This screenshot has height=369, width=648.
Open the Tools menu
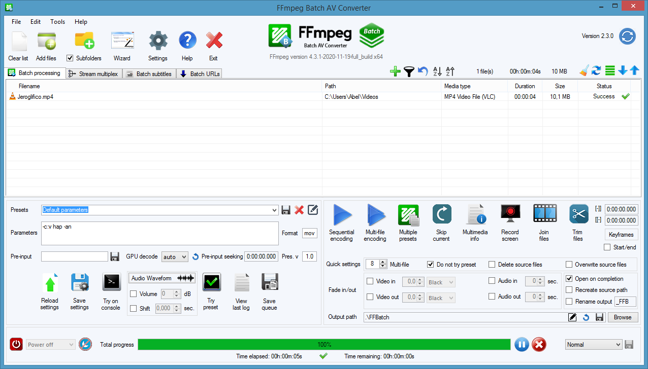[x=58, y=22]
